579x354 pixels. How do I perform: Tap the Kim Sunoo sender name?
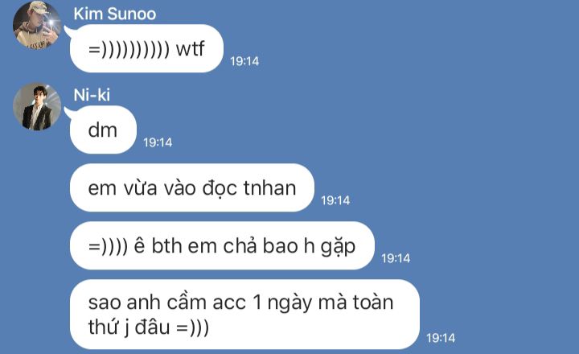114,14
